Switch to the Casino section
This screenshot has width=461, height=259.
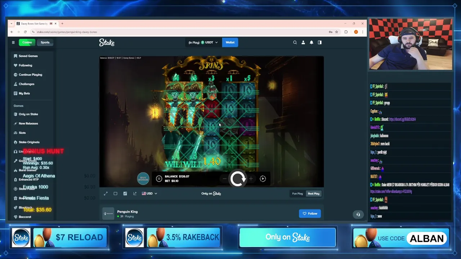click(x=27, y=42)
